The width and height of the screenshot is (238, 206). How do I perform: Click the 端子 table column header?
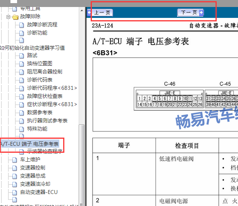pyautogui.click(x=124, y=145)
